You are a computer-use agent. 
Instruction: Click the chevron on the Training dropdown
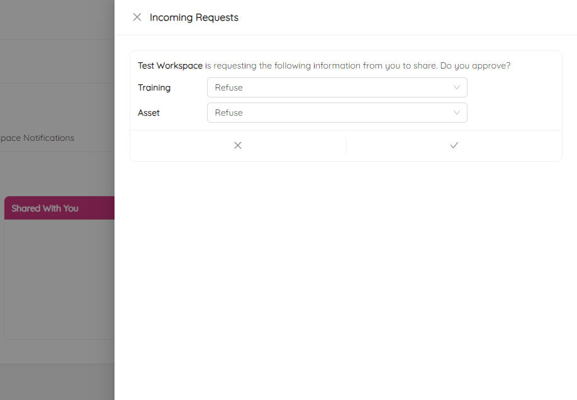pyautogui.click(x=457, y=87)
